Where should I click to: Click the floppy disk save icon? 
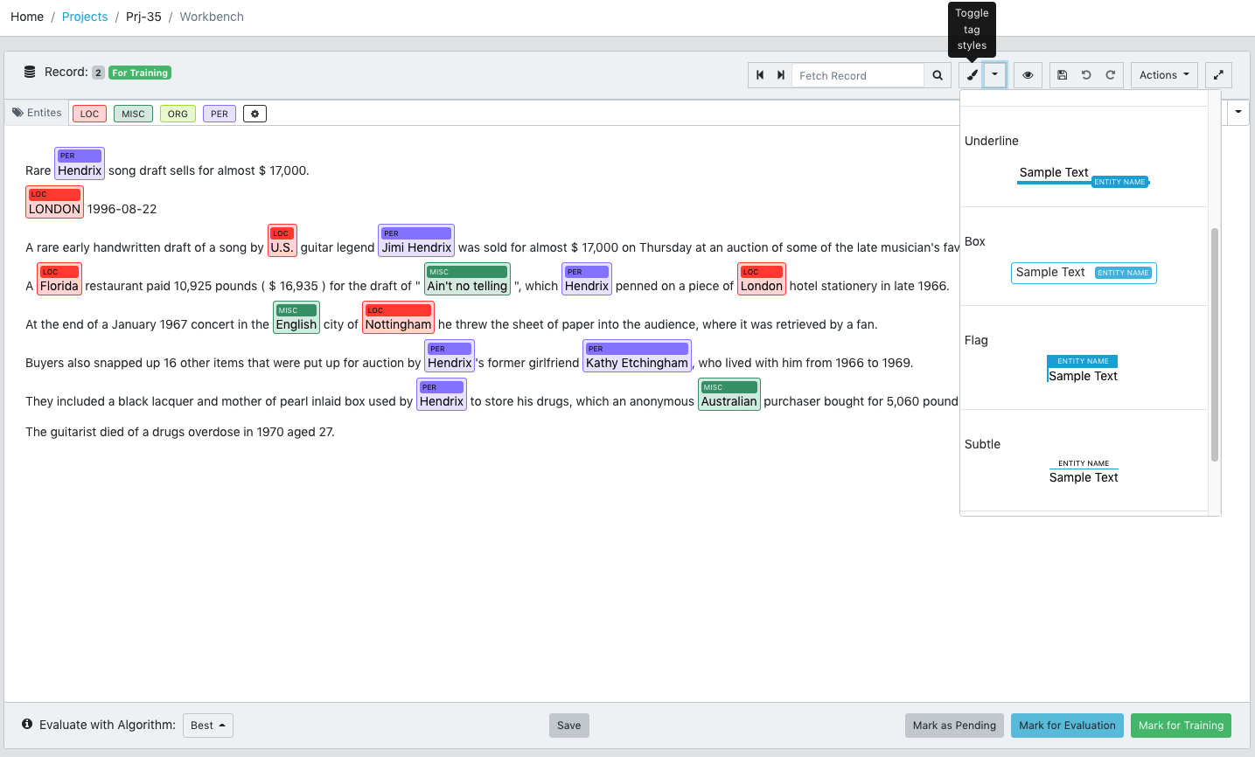tap(1062, 75)
